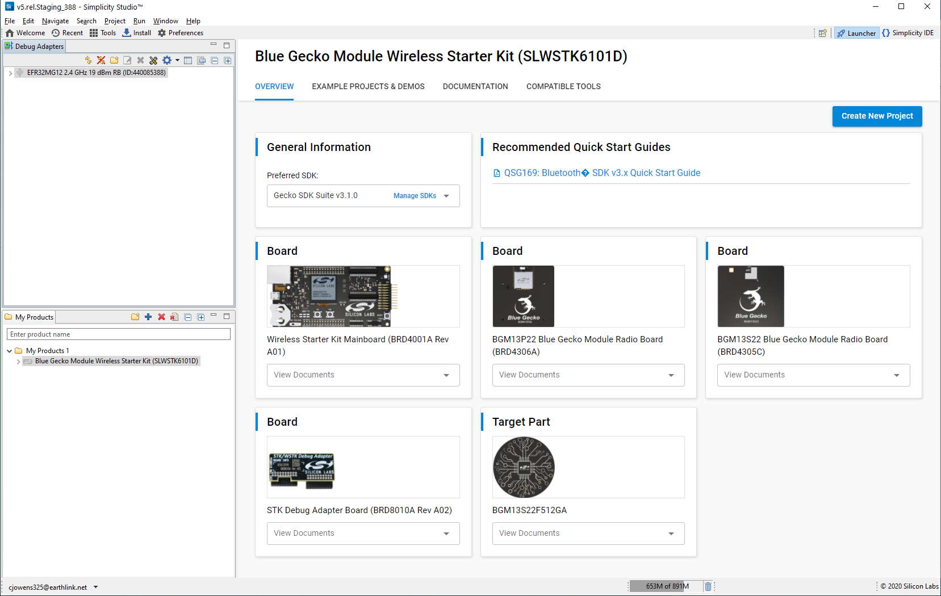Click the Create New Project button
Viewport: 941px width, 596px height.
coord(877,116)
